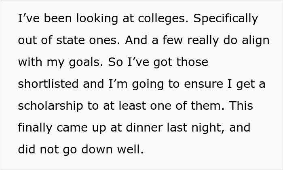Screen dimensions: 283x170
Task: Click the word "looking" in first line
Action: tap(97, 19)
